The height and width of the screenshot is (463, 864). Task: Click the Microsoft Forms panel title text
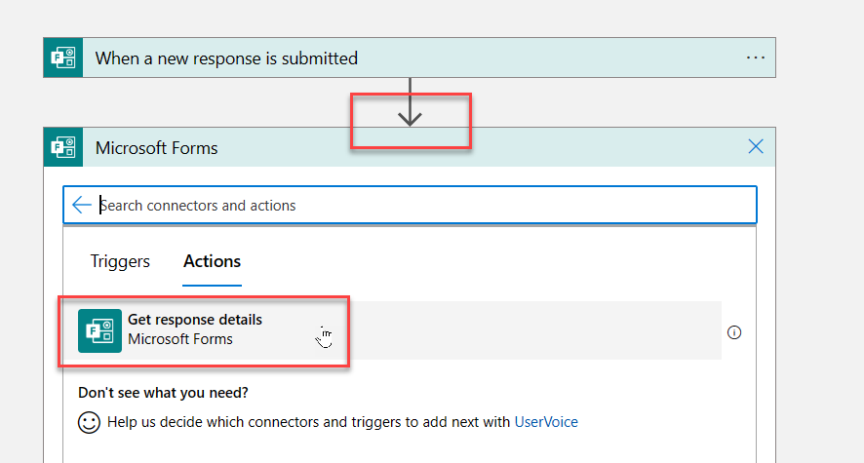[x=156, y=148]
